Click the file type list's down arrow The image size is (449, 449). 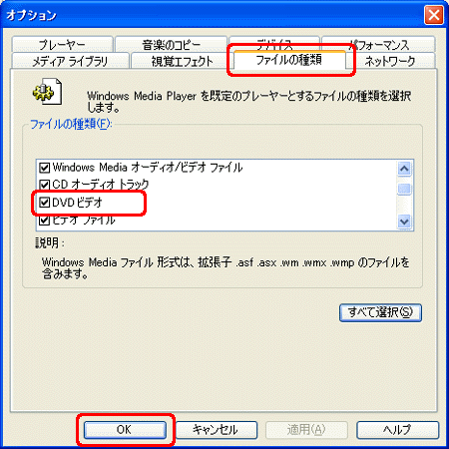point(404,222)
